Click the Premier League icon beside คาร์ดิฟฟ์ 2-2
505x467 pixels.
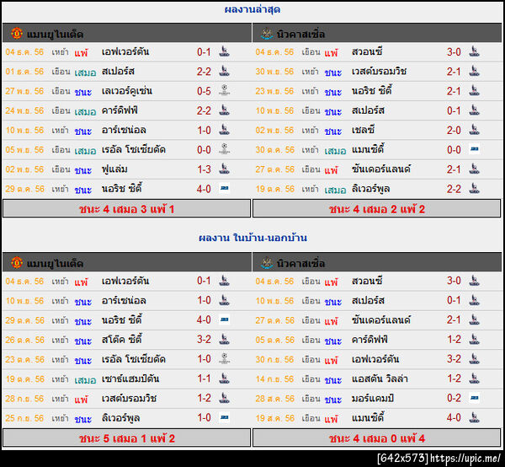[224, 110]
